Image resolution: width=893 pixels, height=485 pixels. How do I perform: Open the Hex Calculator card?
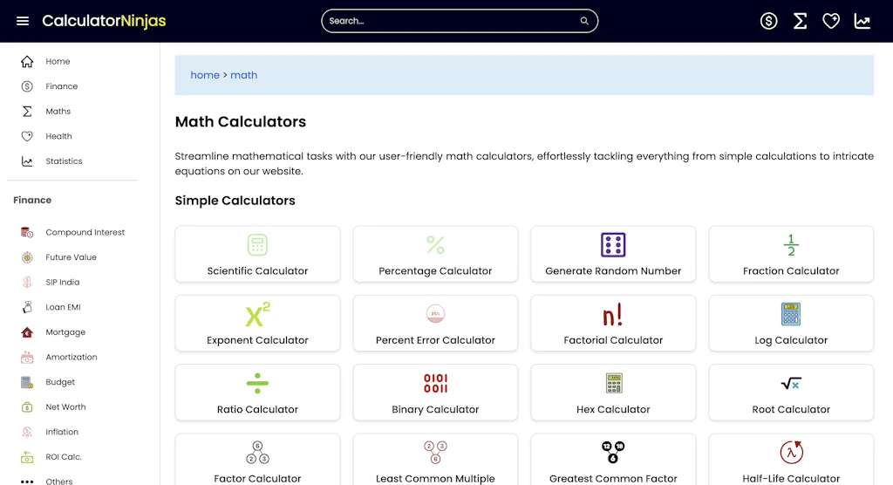click(613, 393)
